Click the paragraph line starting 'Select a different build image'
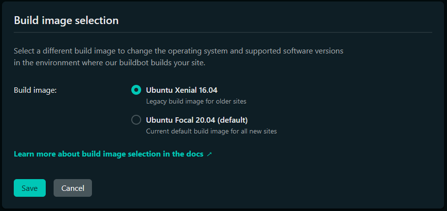Viewport: 447px width, 211px height. pyautogui.click(x=178, y=51)
